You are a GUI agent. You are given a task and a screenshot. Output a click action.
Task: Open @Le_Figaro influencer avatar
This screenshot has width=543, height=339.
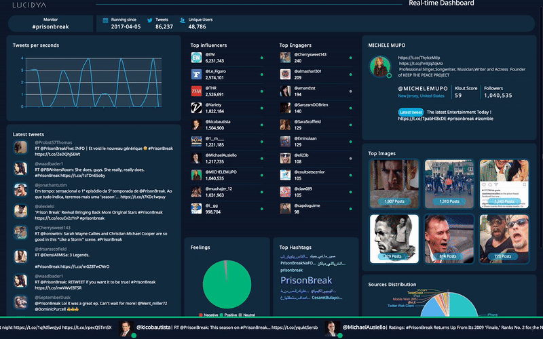(196, 75)
